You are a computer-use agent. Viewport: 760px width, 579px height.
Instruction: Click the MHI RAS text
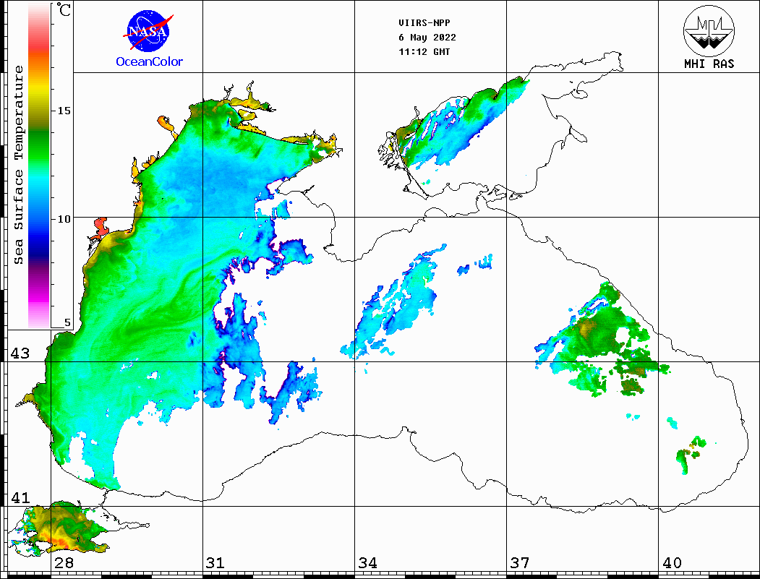709,64
